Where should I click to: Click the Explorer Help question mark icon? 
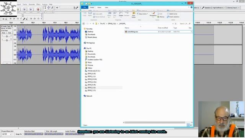pyautogui.click(x=191, y=7)
